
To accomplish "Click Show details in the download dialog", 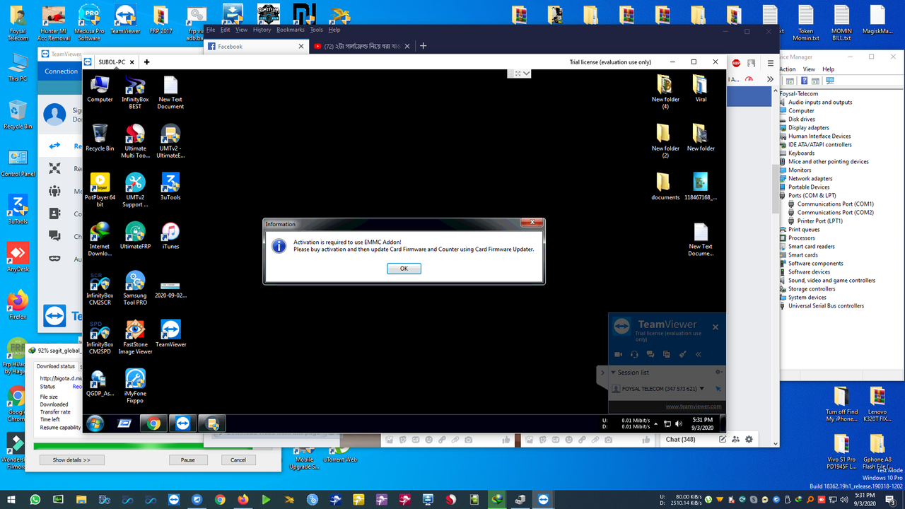I will click(71, 460).
